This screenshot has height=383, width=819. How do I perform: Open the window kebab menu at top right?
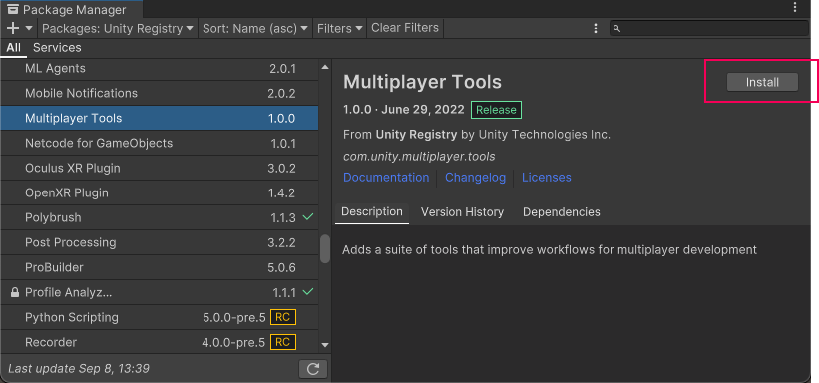795,7
